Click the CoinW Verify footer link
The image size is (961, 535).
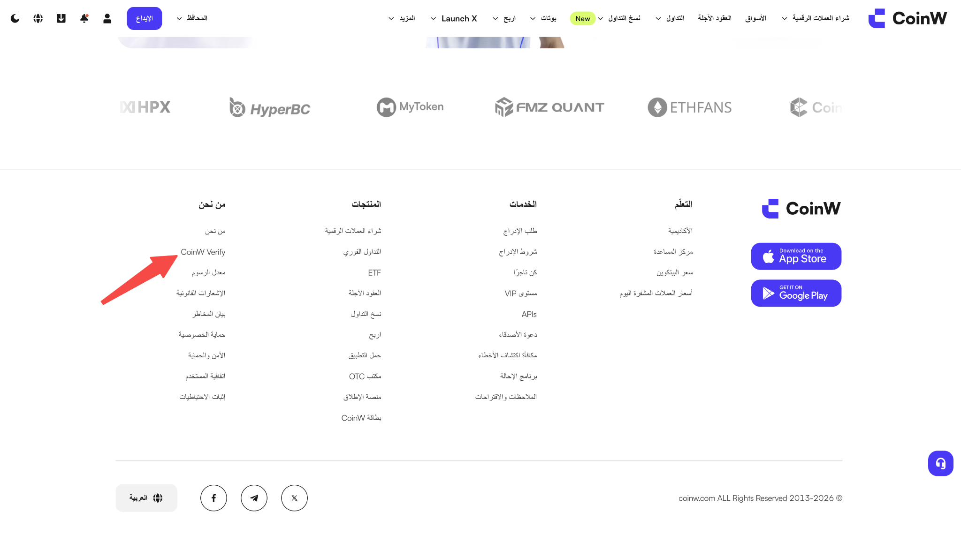click(x=203, y=252)
